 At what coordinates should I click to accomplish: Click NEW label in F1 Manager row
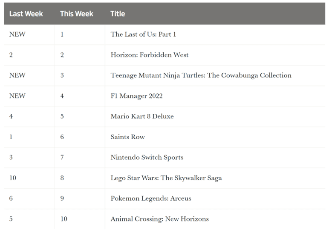point(17,96)
